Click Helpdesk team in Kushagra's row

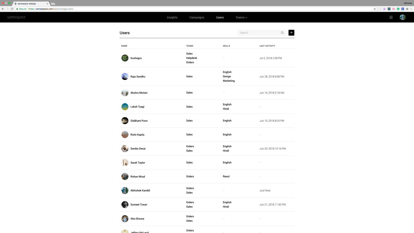191,58
